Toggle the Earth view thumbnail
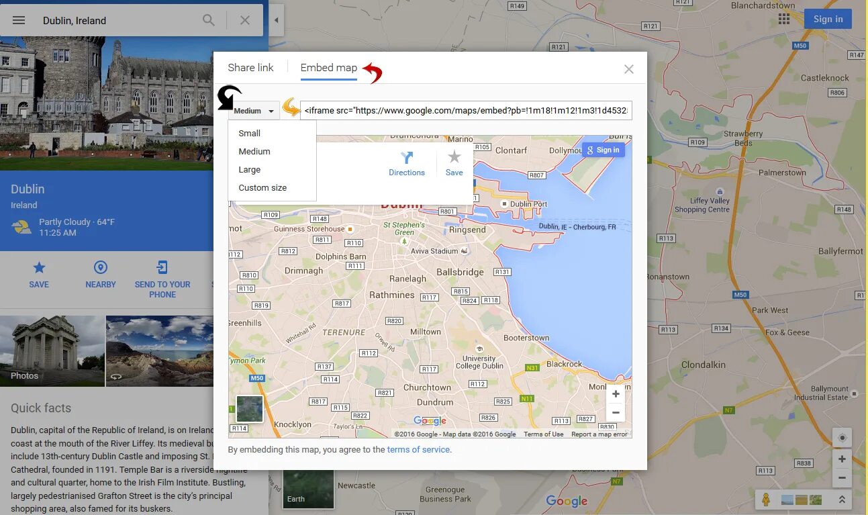 click(x=308, y=488)
